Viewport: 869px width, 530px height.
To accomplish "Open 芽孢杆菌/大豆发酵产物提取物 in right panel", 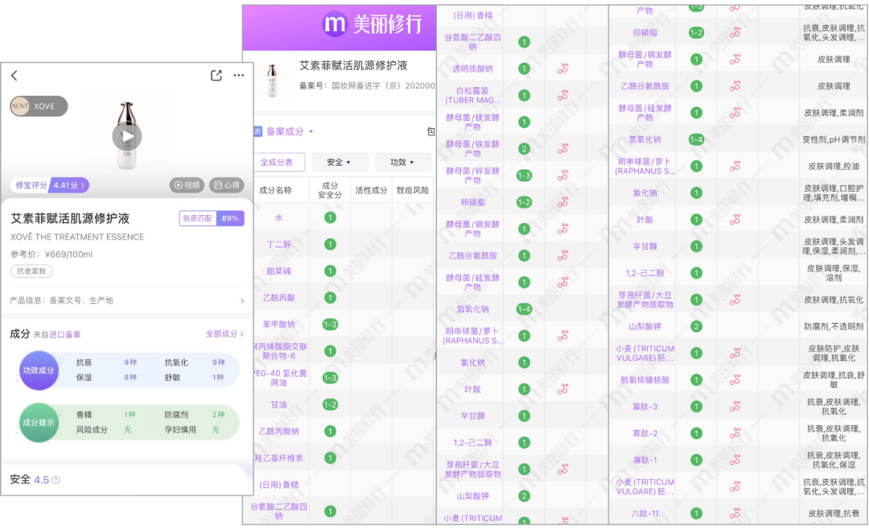I will tap(645, 300).
